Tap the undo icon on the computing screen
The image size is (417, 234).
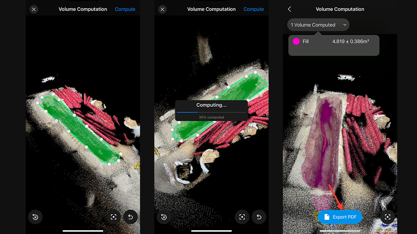pyautogui.click(x=259, y=217)
